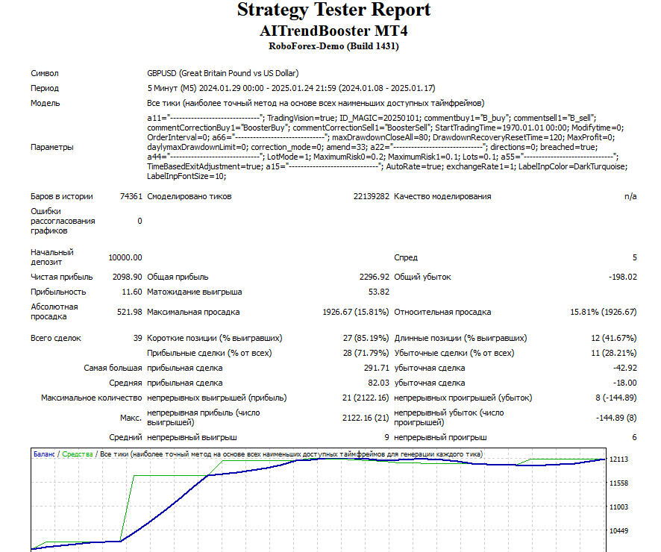Click 'непрерывный проигрыш' average label

440,437
